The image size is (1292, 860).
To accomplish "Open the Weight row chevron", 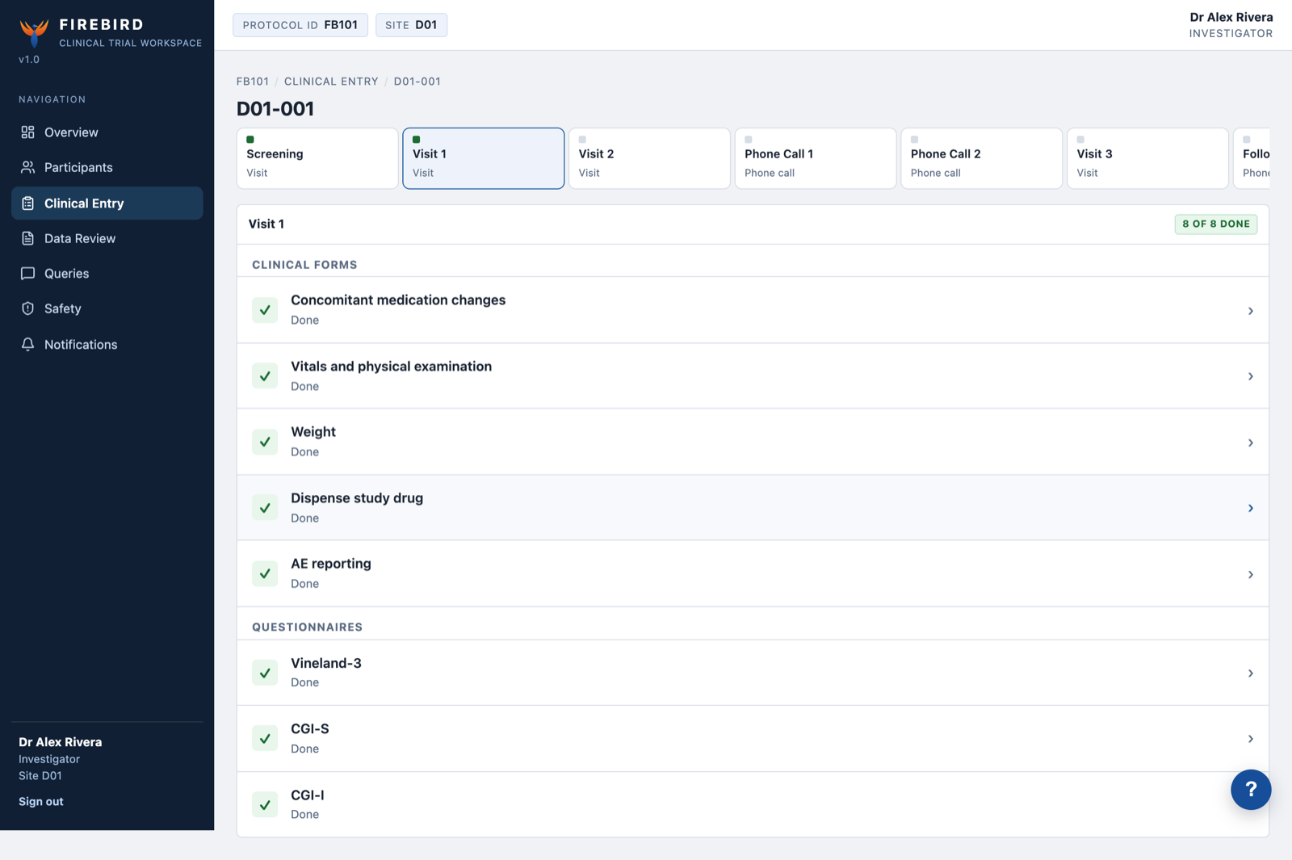I will 1250,443.
